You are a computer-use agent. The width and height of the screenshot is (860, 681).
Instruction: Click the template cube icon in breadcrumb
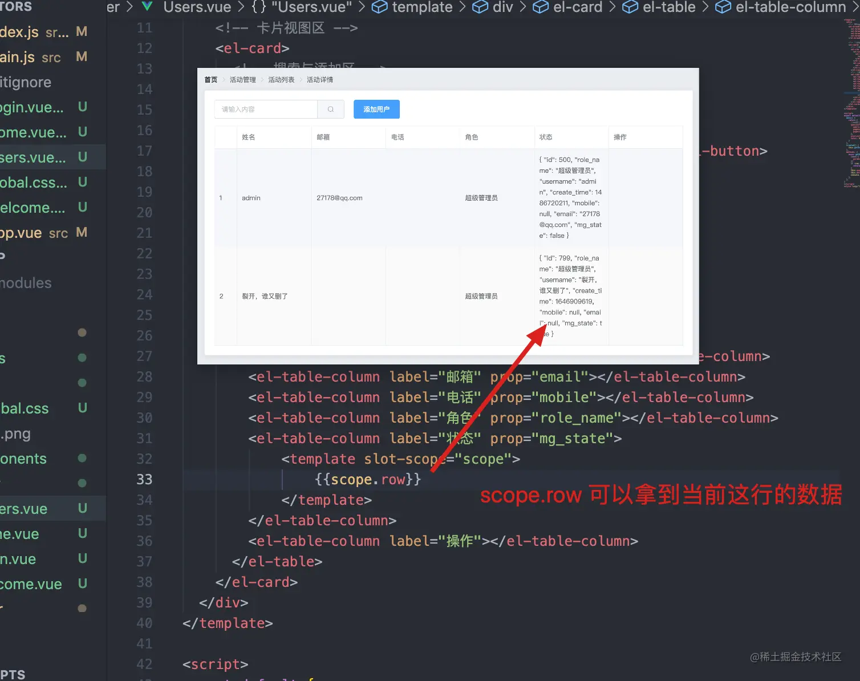click(x=380, y=7)
